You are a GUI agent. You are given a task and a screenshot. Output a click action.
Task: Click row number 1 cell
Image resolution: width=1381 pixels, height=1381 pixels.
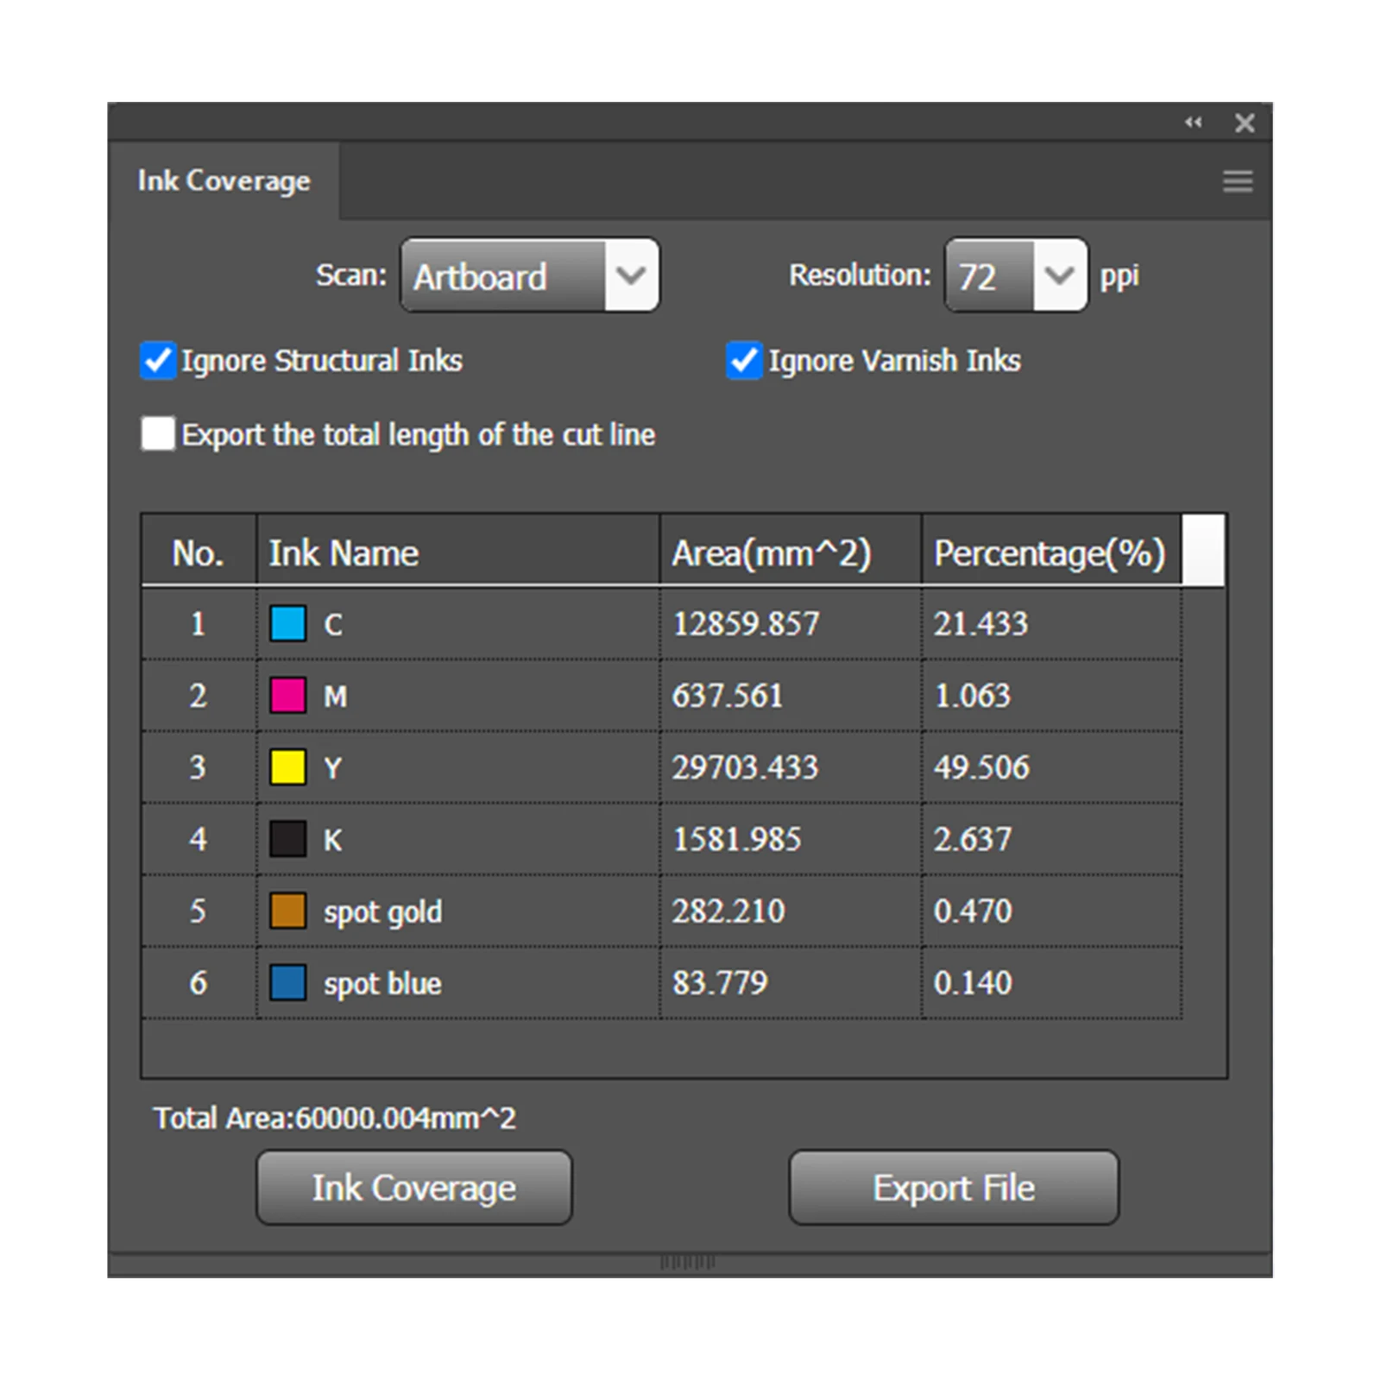tap(199, 623)
